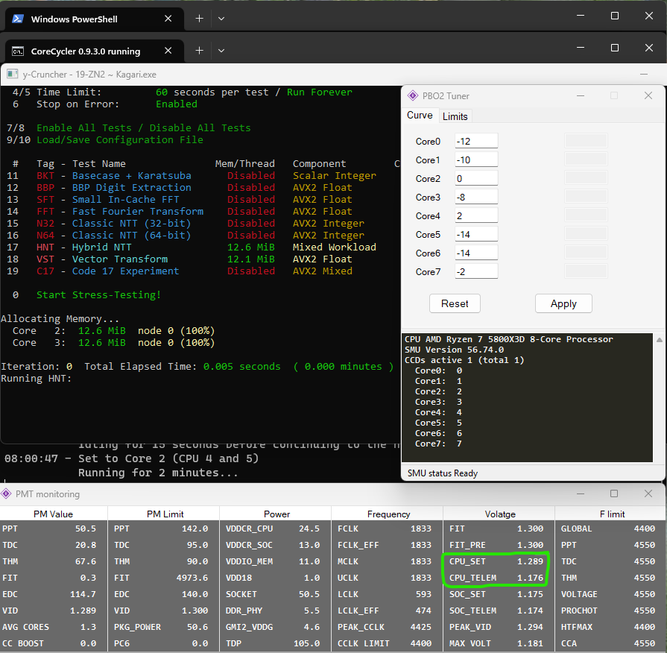
Task: Close the Windows PowerShell window
Action: [648, 16]
